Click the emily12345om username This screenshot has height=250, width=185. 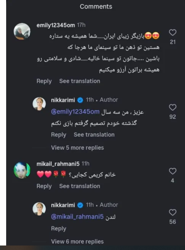click(x=56, y=25)
